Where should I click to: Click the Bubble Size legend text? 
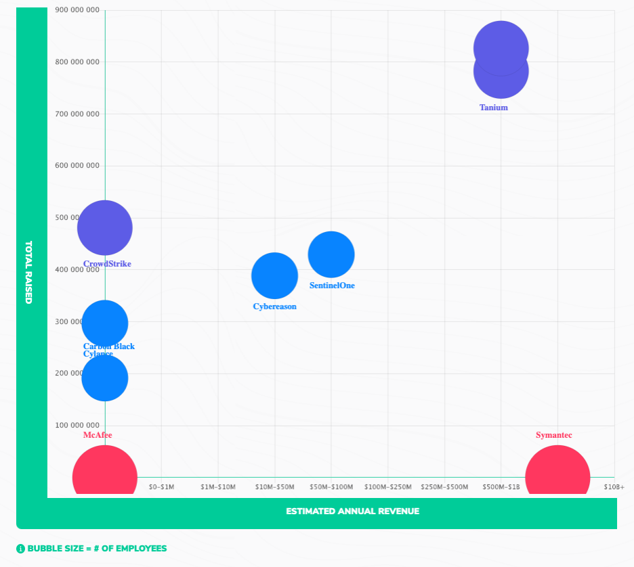coord(97,548)
